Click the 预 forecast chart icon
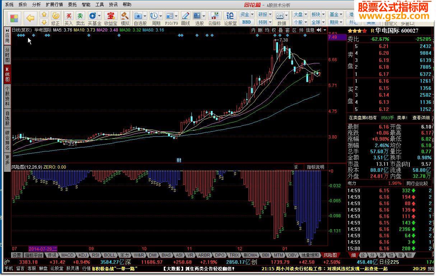 (301, 30)
